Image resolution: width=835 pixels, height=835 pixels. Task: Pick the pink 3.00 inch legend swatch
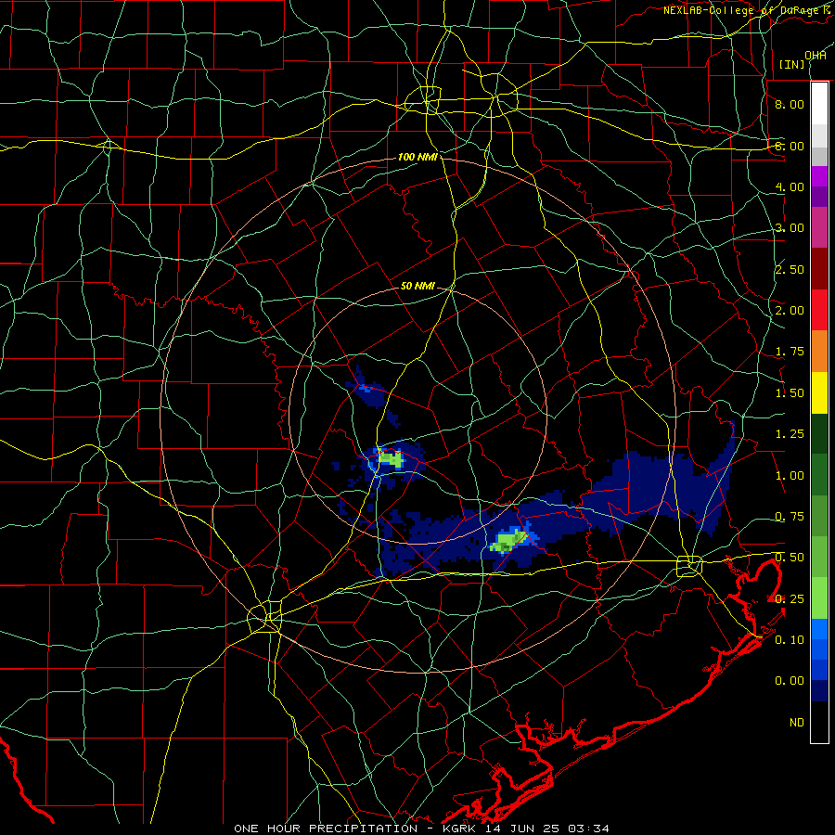click(x=819, y=227)
